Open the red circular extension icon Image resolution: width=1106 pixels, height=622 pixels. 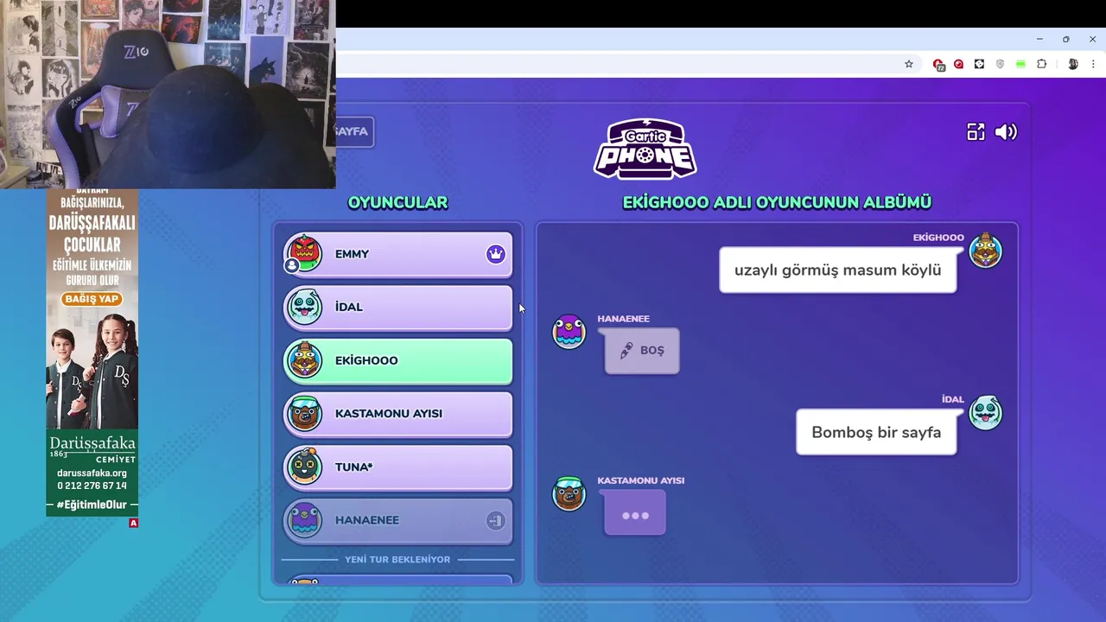pos(958,64)
